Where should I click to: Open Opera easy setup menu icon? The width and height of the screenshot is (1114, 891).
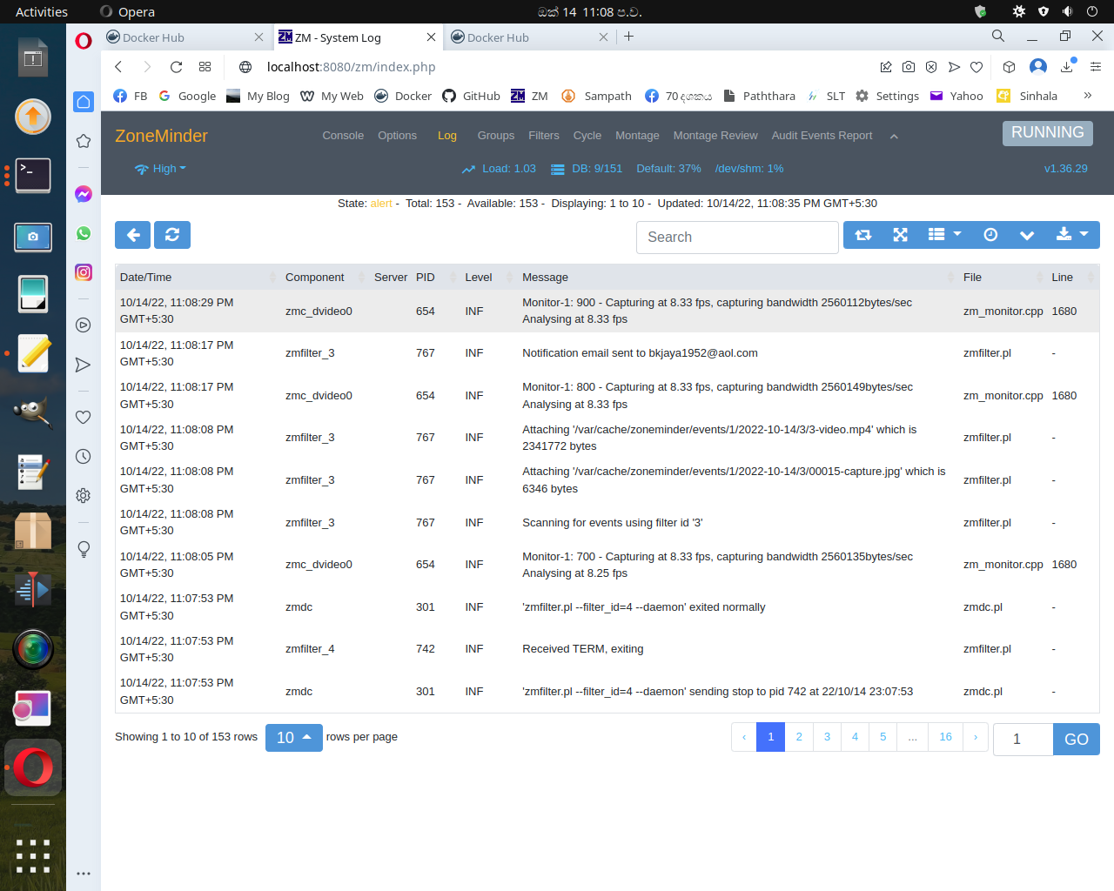pyautogui.click(x=1096, y=67)
